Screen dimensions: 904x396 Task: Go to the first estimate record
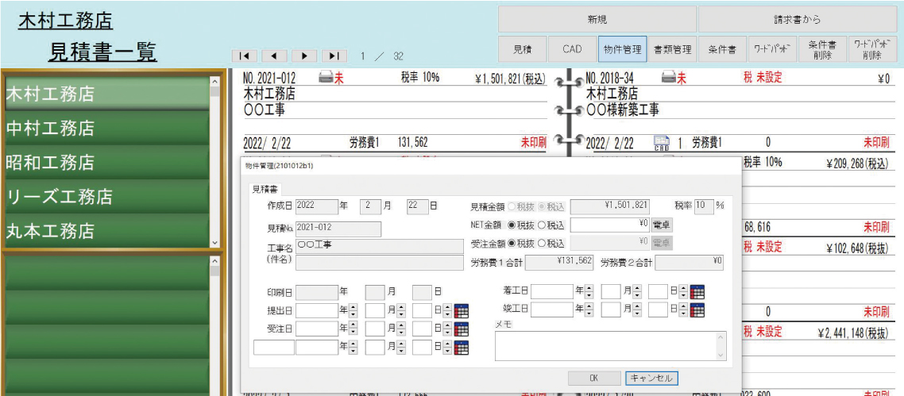click(245, 56)
